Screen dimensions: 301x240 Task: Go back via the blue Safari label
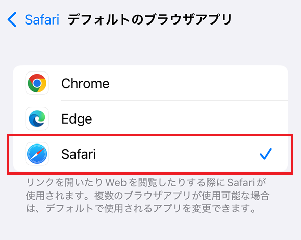pyautogui.click(x=42, y=20)
